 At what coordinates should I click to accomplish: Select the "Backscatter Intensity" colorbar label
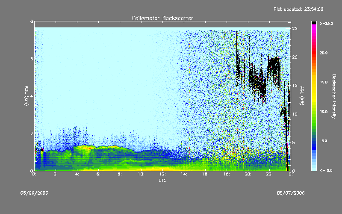pos(334,96)
